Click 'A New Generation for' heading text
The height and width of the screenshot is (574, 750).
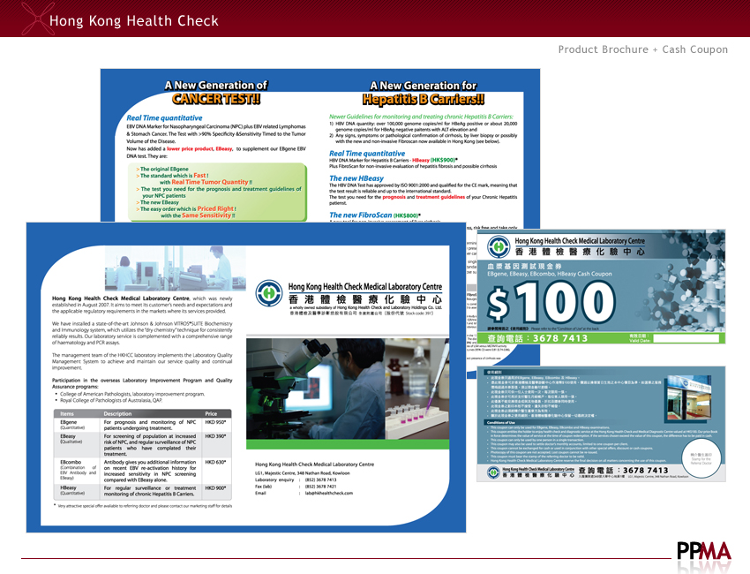click(x=424, y=86)
